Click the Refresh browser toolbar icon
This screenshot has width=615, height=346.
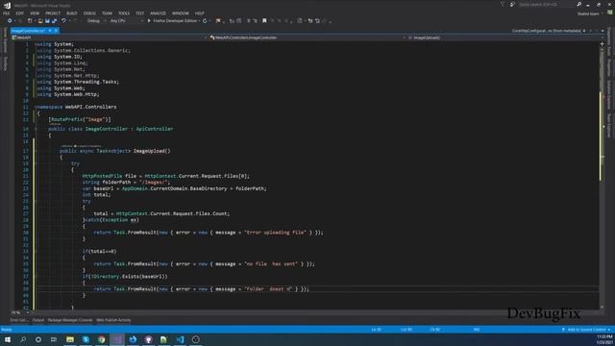(205, 21)
